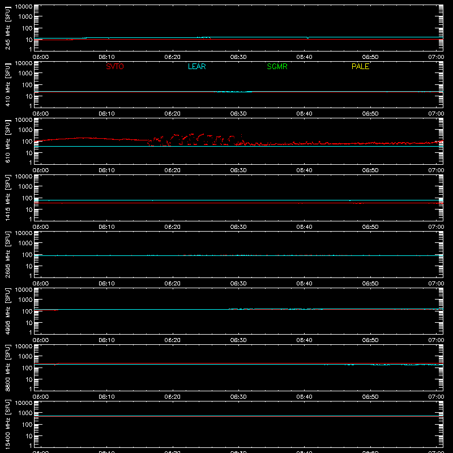
Task: Click the 06:10 label under 8800 MHz plot
Action: click(x=106, y=397)
